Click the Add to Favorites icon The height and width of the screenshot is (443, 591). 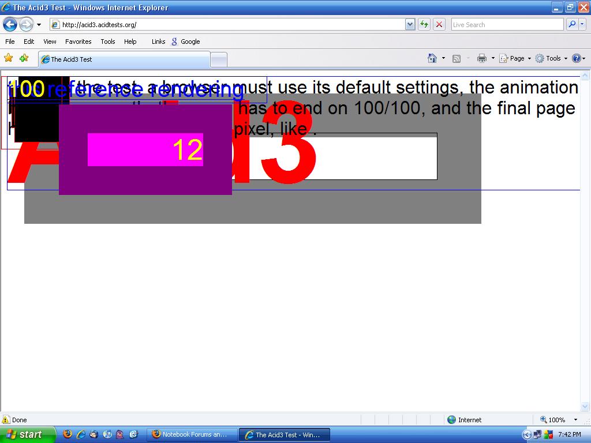click(24, 58)
